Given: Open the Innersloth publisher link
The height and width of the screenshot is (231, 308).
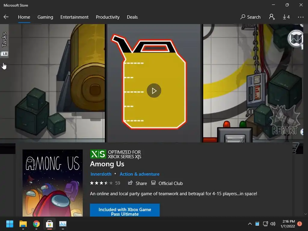Looking at the screenshot, I should (x=101, y=174).
